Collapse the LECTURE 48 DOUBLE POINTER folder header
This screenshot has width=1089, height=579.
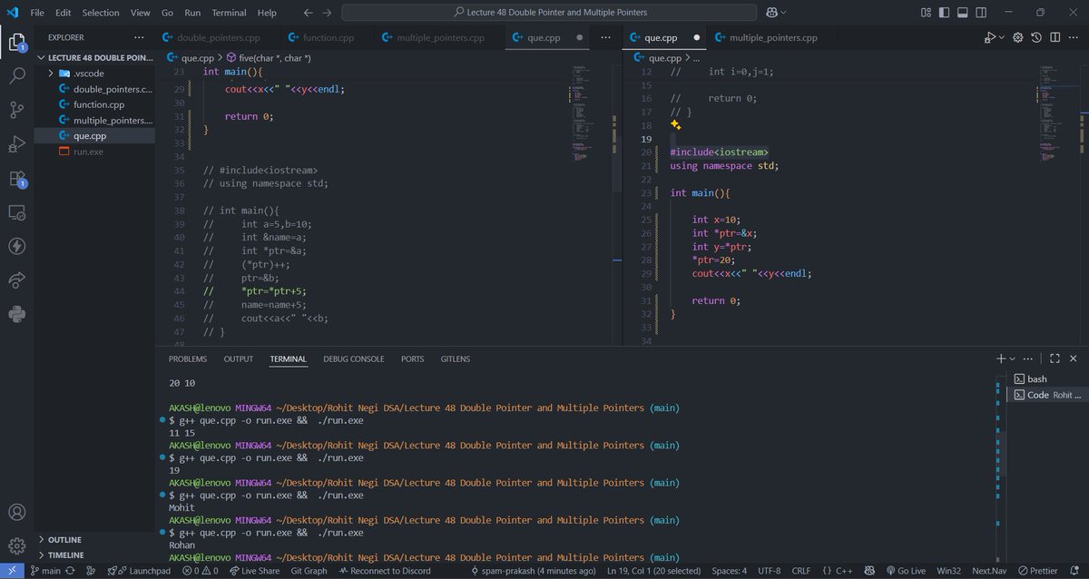point(94,57)
